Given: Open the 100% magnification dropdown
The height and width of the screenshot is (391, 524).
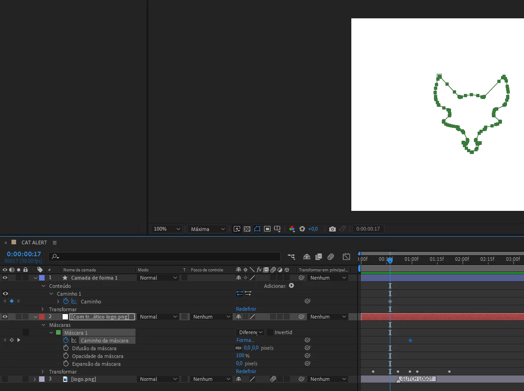Looking at the screenshot, I should coord(167,229).
